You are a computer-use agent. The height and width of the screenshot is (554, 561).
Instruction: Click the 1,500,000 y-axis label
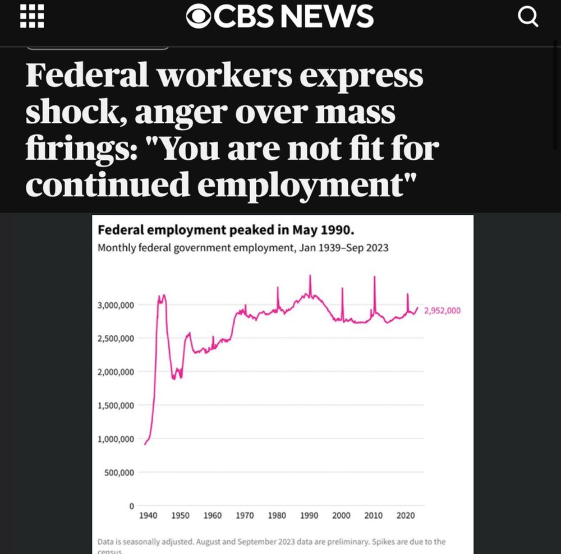116,405
